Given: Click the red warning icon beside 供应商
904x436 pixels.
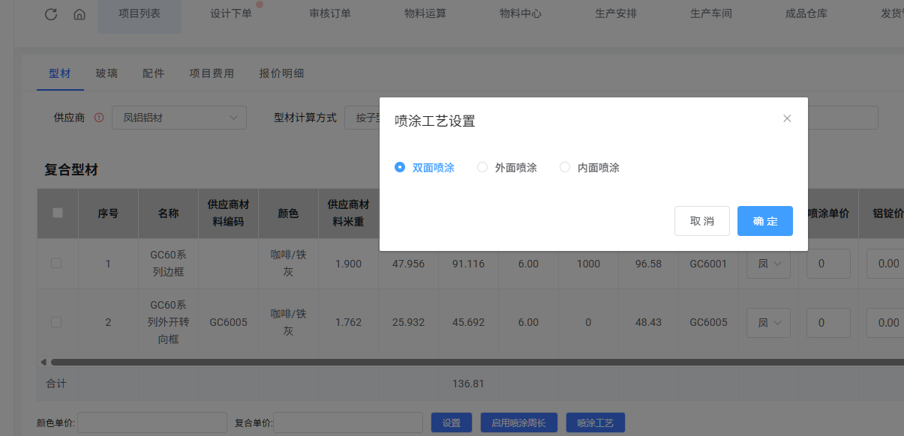Looking at the screenshot, I should (x=99, y=118).
